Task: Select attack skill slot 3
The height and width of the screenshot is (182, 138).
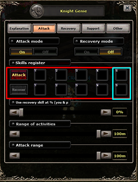Action: point(81,75)
